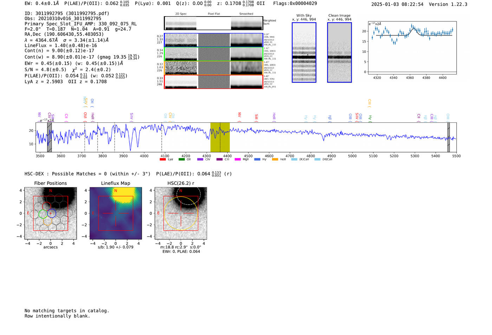Viewport: 492px width, 335px height.
Task: Click the Flags:0x00004029 header text
Action: [x=295, y=4]
